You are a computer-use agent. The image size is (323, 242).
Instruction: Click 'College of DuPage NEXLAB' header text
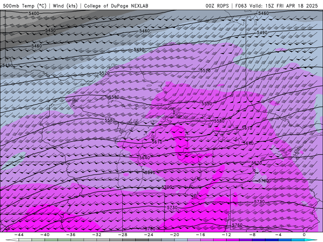pos(116,6)
